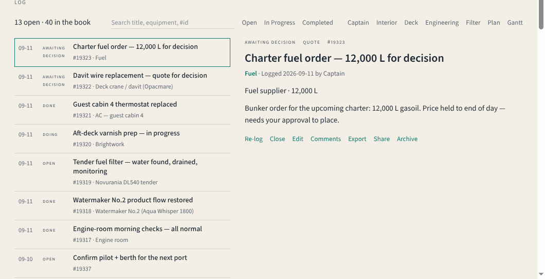Click the #19323 id tag in detail header
The height and width of the screenshot is (279, 545).
336,42
